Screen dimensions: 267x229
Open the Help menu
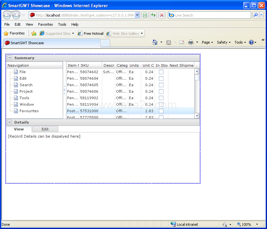point(75,24)
